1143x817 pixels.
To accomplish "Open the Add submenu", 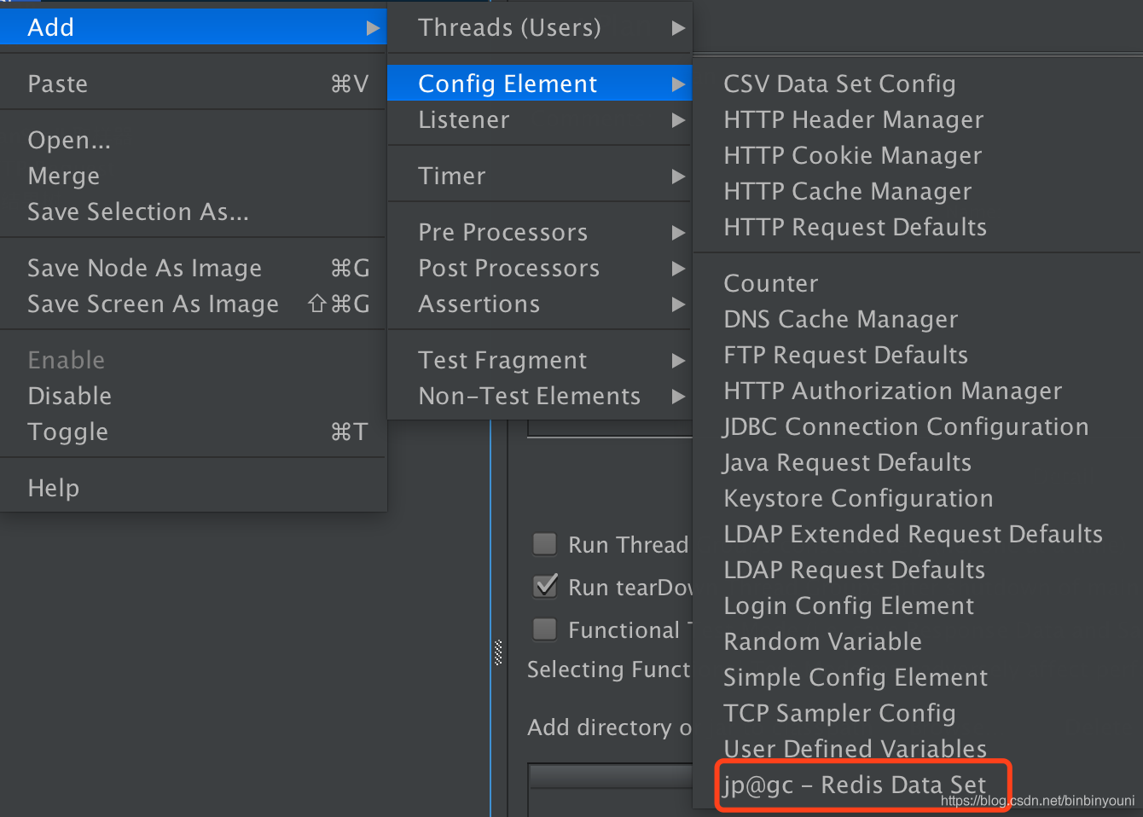I will (x=194, y=27).
